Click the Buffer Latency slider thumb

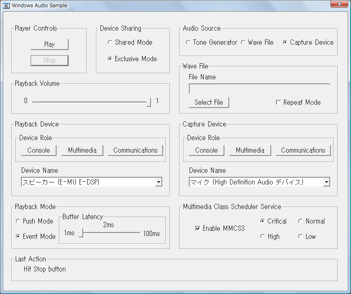click(81, 233)
